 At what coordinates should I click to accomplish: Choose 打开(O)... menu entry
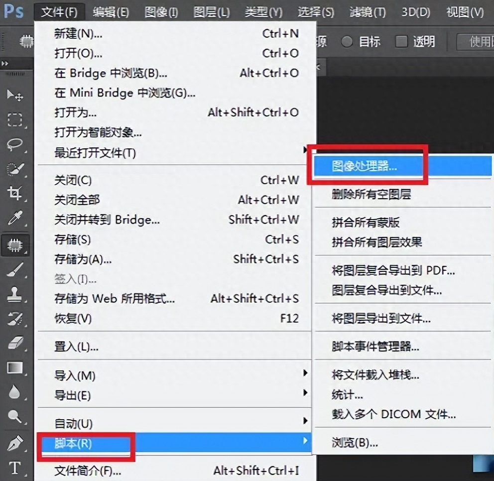tap(175, 53)
